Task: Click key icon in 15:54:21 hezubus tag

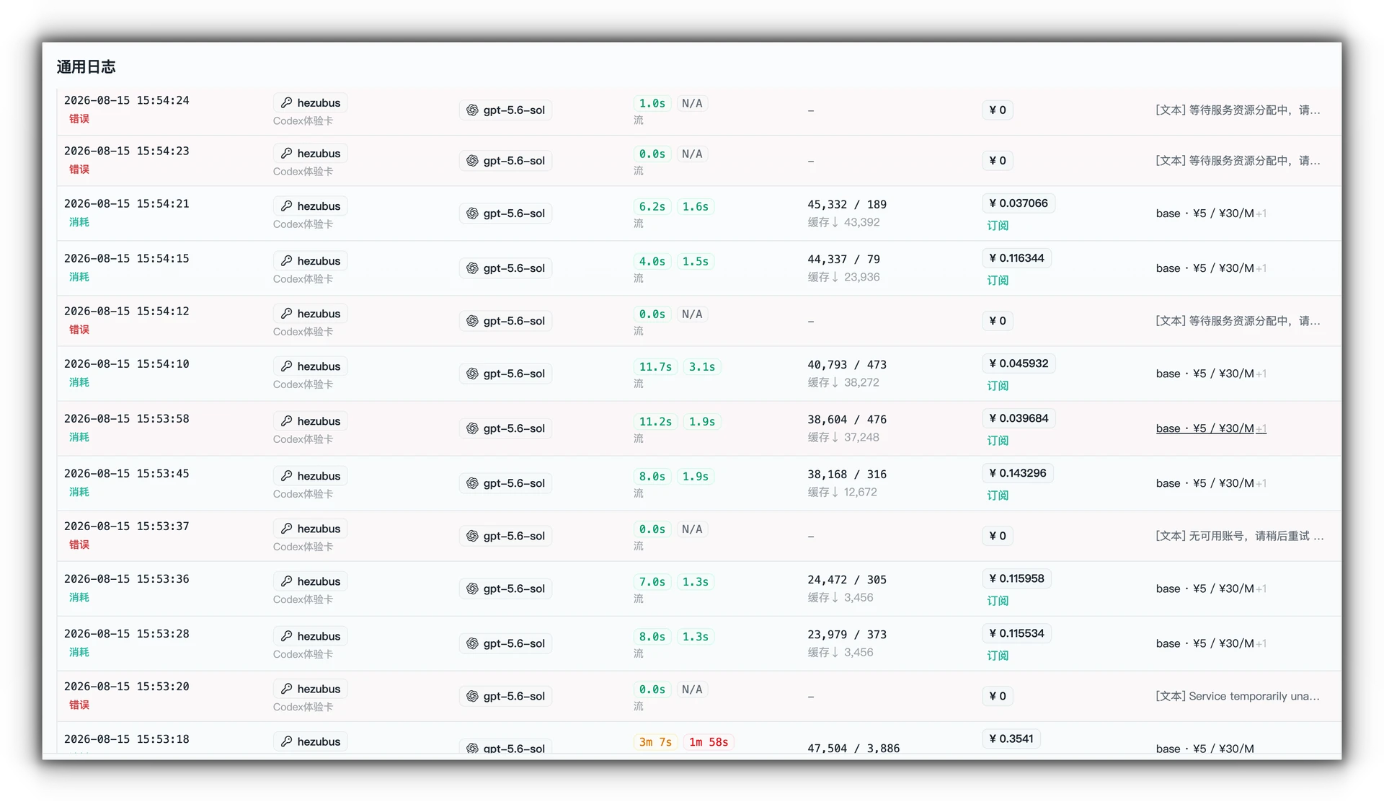Action: [x=286, y=206]
